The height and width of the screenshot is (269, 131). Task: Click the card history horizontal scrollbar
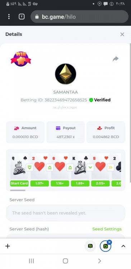[x=18, y=190]
